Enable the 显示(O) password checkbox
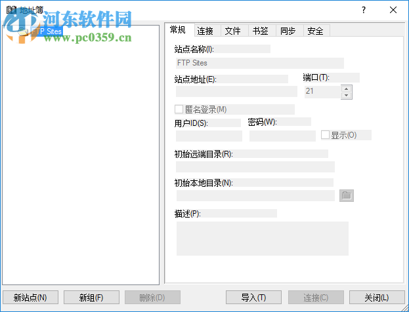 coord(325,135)
